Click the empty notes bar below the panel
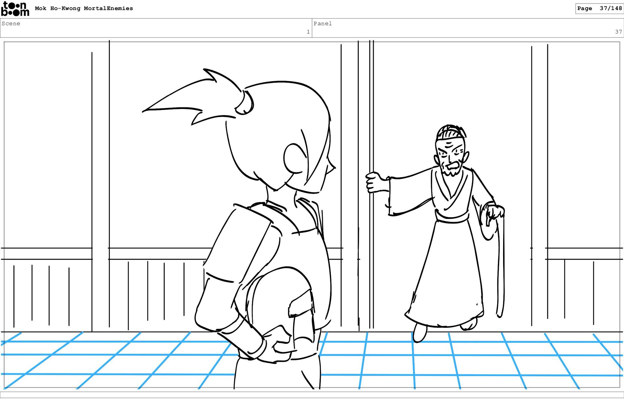Screen dimensions: 624x404 coord(312,395)
